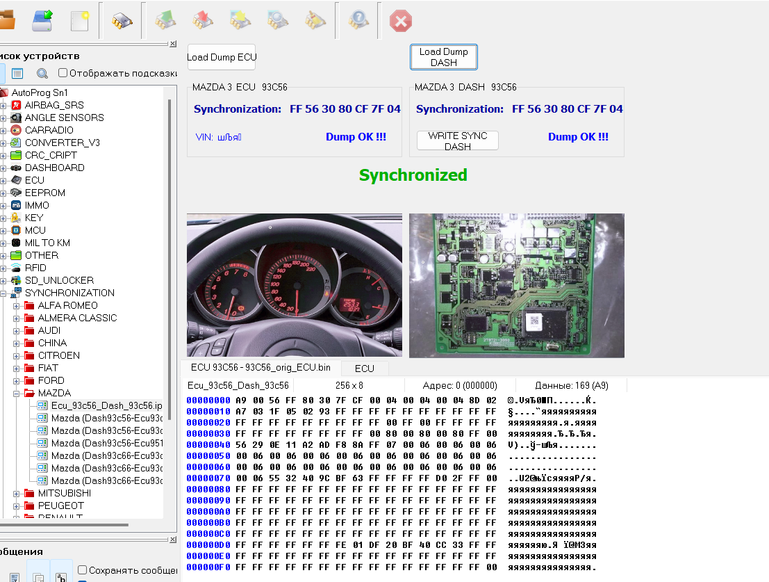
Task: Tick the Сохранять сообщения checkbox
Action: click(x=83, y=570)
